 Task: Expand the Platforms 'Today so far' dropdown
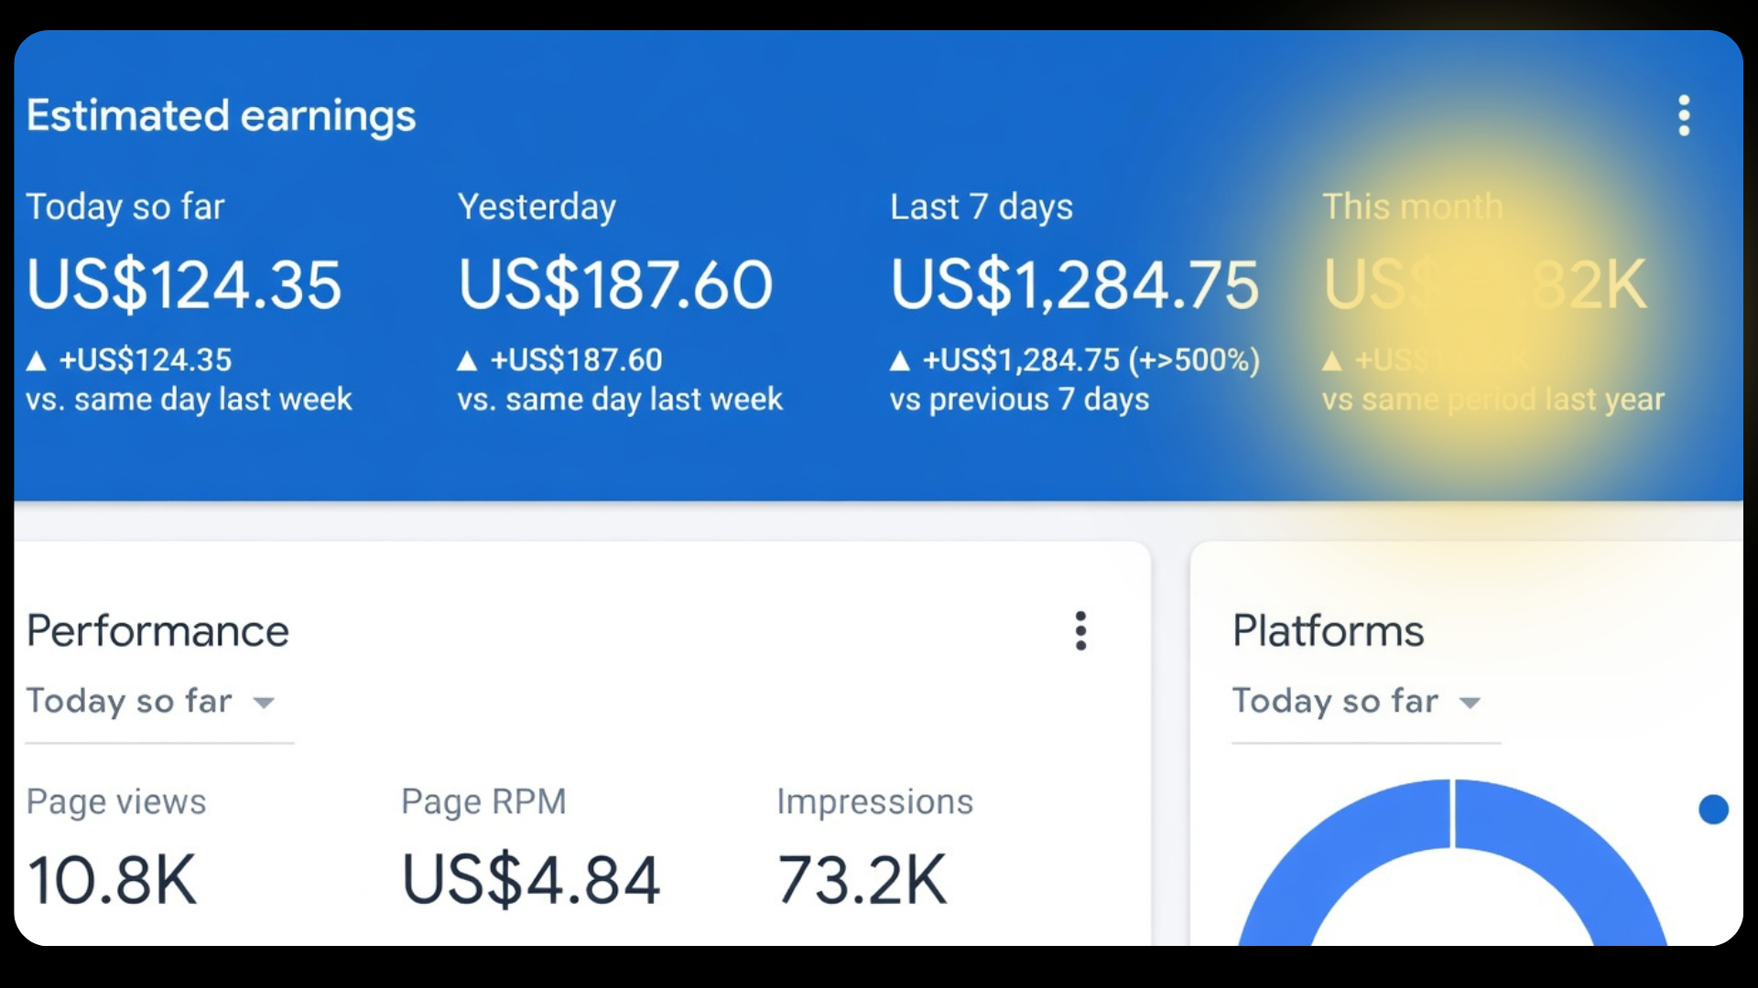(x=1366, y=702)
